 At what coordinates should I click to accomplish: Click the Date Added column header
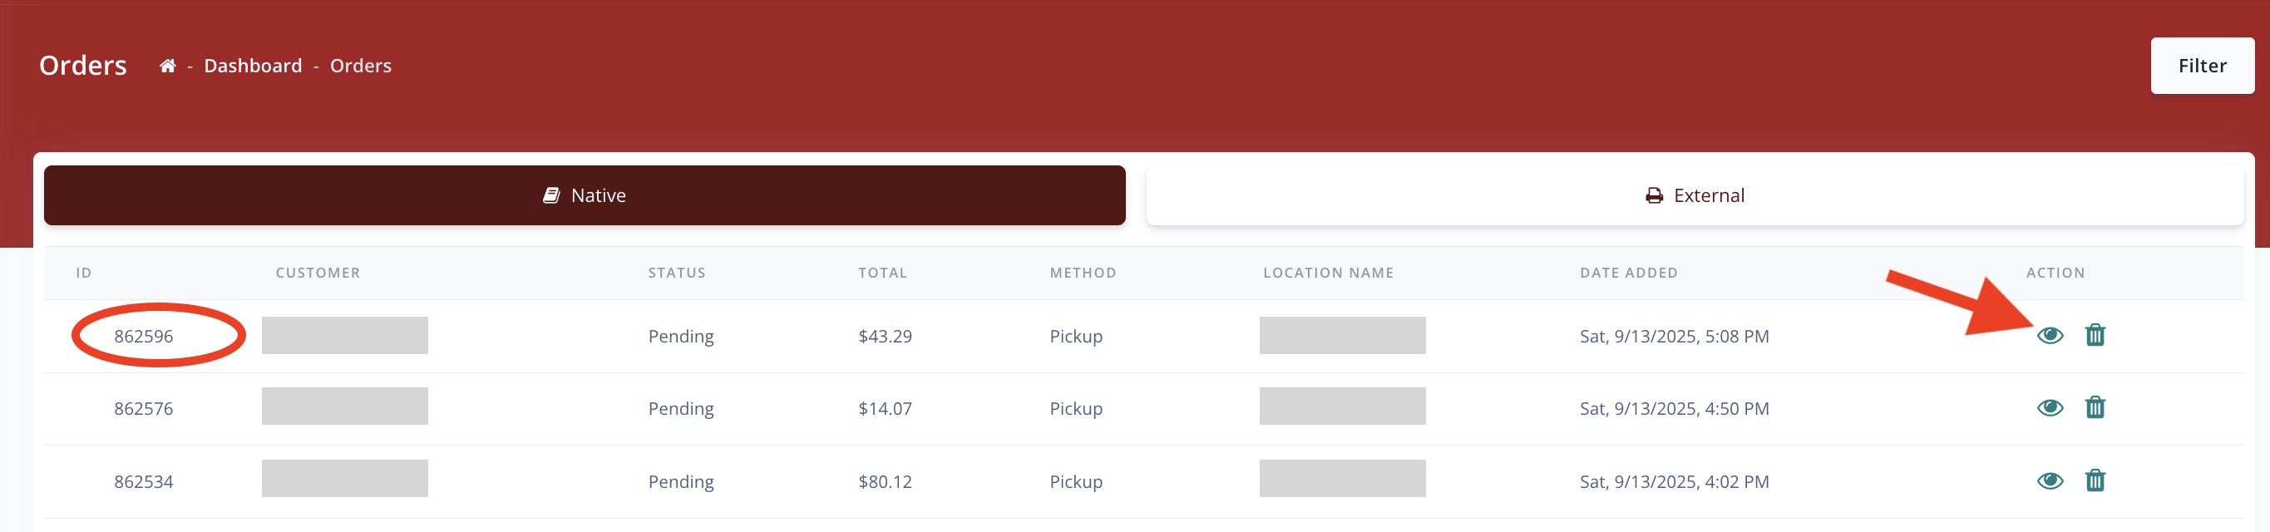(x=1628, y=273)
